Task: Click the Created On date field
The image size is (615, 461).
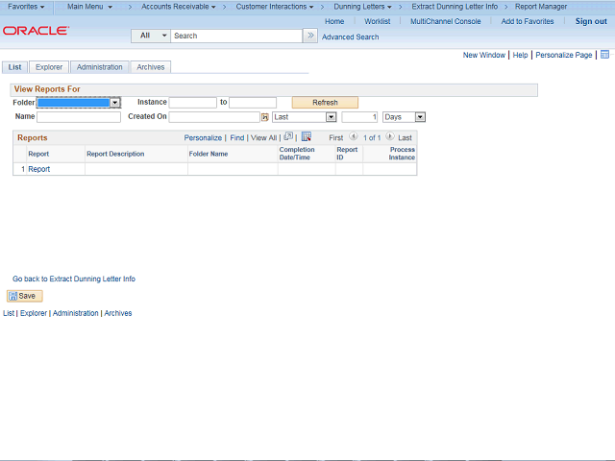Action: pos(214,117)
